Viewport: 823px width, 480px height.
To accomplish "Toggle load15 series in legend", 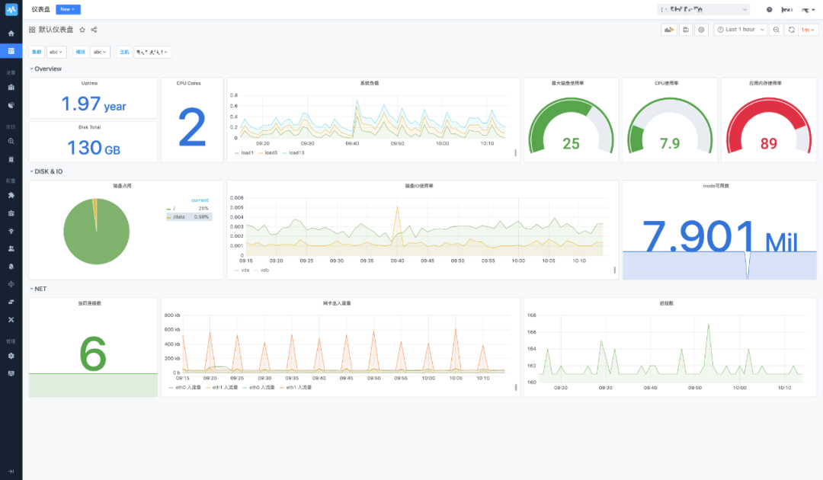I will tap(293, 152).
